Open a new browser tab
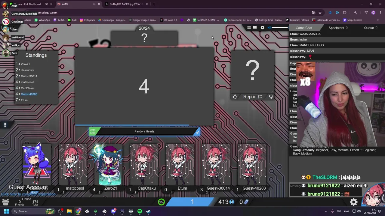Screen dimensions: 385x216 tap(154, 4)
